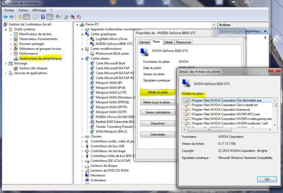Screen dimensions: 283x193
Task: Select Carte Microsoft 6to4 adapter
Action: tap(110, 63)
